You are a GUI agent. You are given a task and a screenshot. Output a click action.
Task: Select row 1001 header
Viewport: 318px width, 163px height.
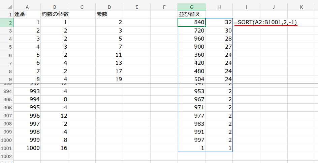(7, 148)
